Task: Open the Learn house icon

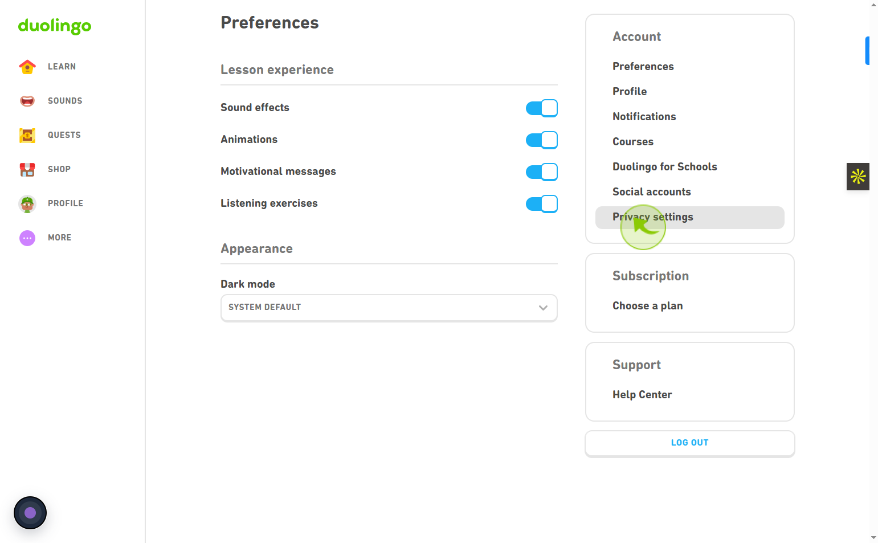Action: (27, 67)
